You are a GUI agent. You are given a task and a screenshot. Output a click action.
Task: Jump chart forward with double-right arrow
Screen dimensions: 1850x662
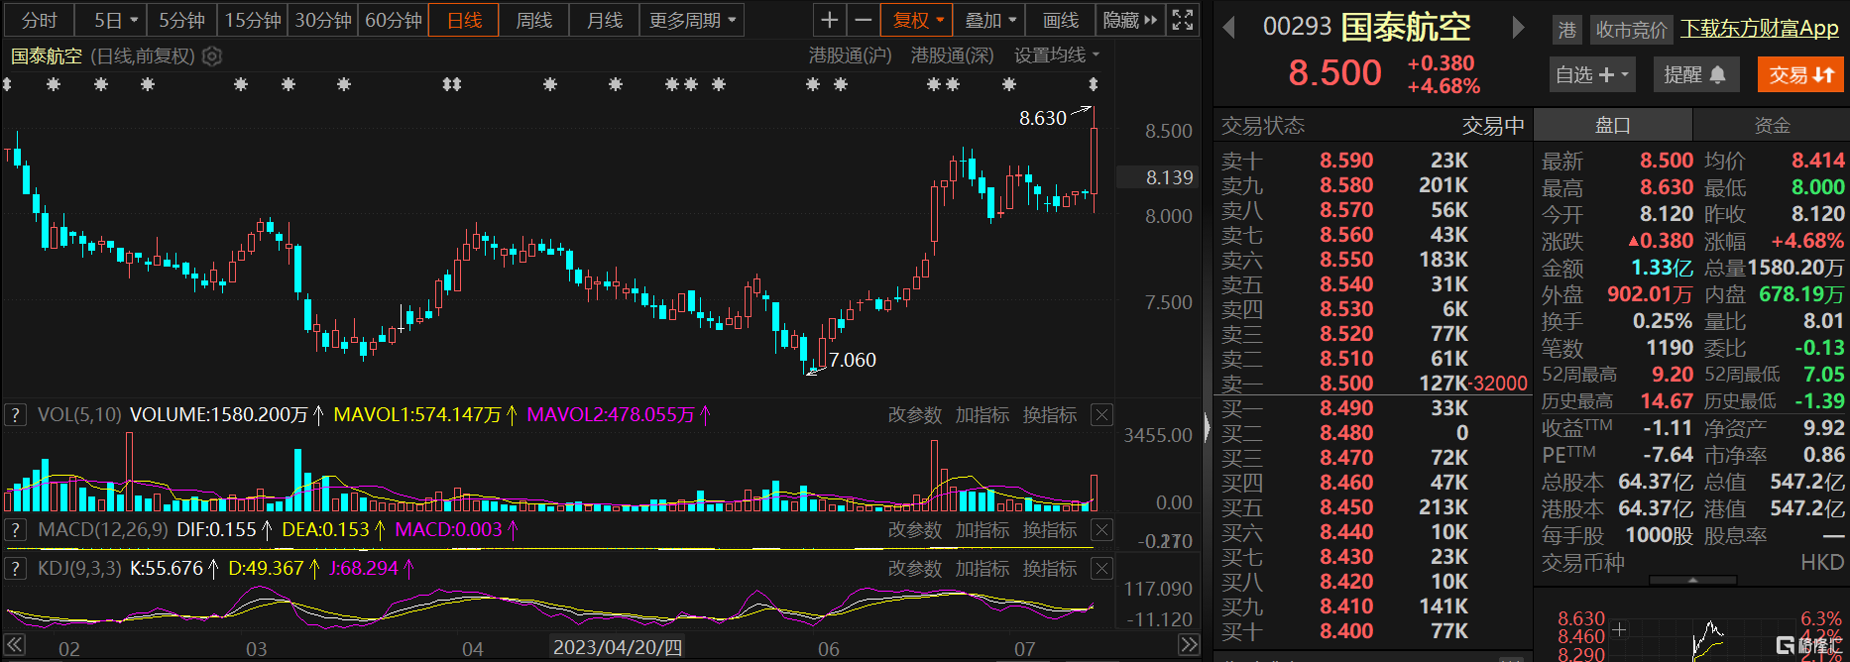(1189, 645)
